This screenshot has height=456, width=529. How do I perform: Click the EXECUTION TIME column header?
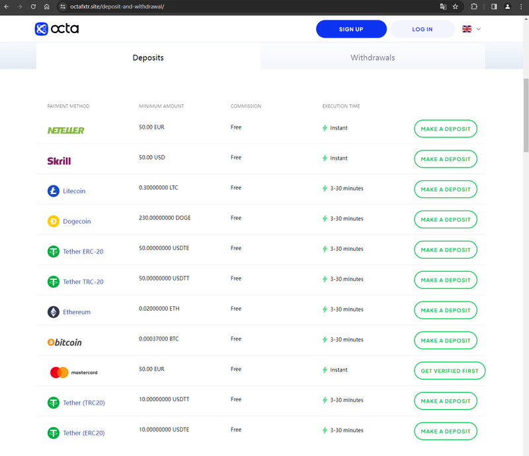click(x=341, y=106)
